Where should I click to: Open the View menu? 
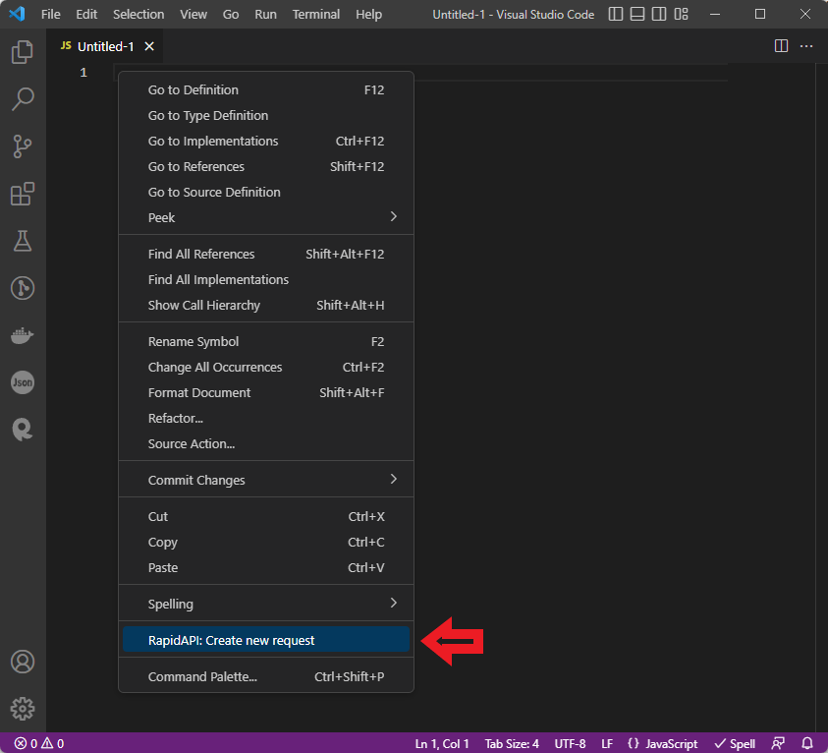pos(193,15)
